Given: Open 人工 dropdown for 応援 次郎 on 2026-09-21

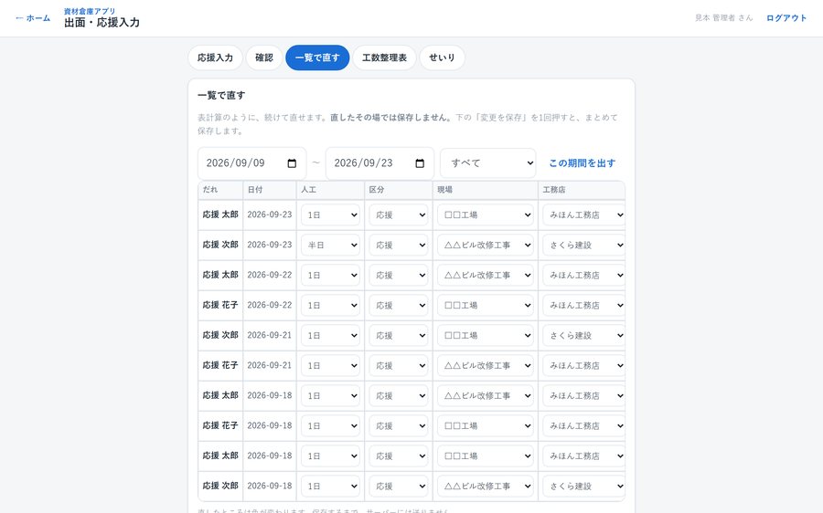Looking at the screenshot, I should pyautogui.click(x=330, y=335).
